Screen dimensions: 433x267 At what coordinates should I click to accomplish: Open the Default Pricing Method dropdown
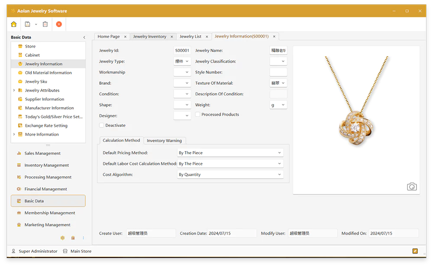point(230,153)
